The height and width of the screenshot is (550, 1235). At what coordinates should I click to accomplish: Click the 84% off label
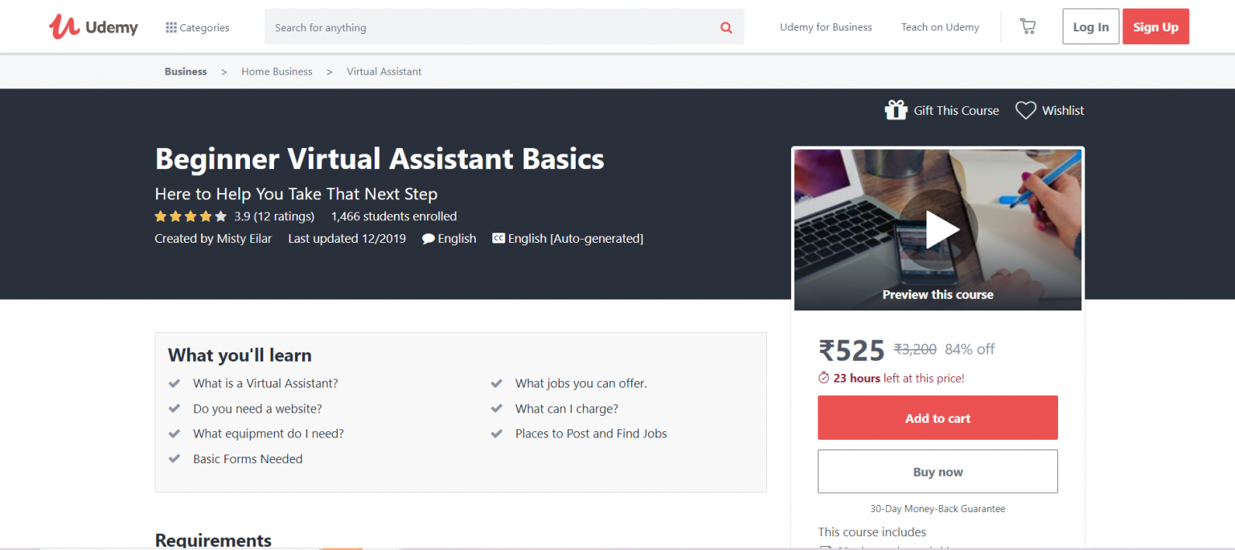coord(970,349)
